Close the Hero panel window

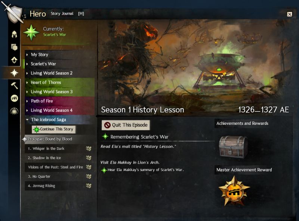289,14
